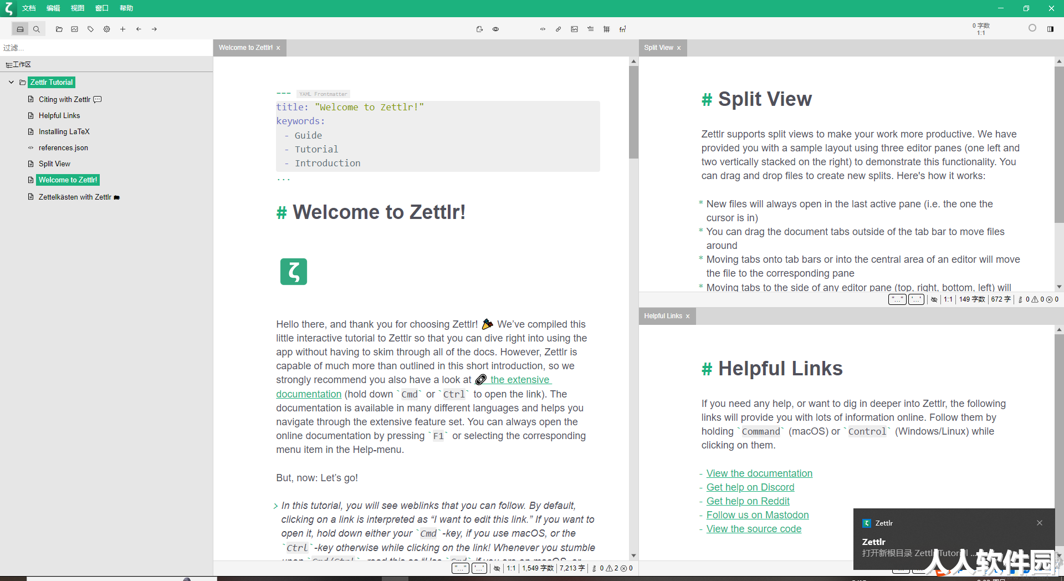Viewport: 1064px width, 581px height.
Task: Insert code with the code icon
Action: 543,29
